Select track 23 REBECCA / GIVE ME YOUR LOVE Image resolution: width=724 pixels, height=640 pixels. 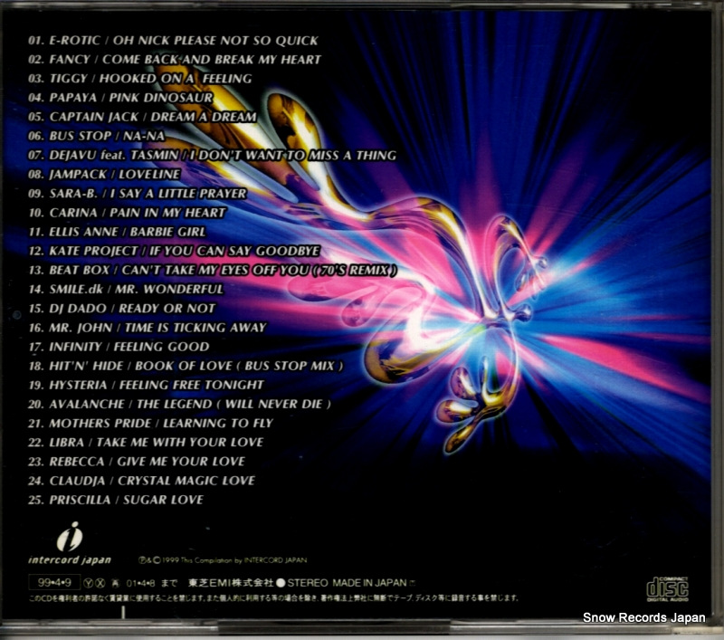(x=137, y=462)
